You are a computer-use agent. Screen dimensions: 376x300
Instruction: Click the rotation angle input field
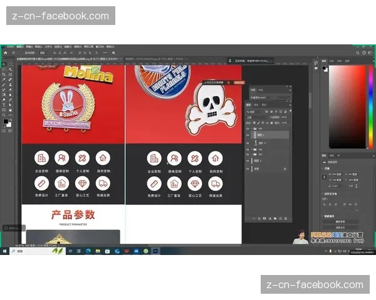337,186
